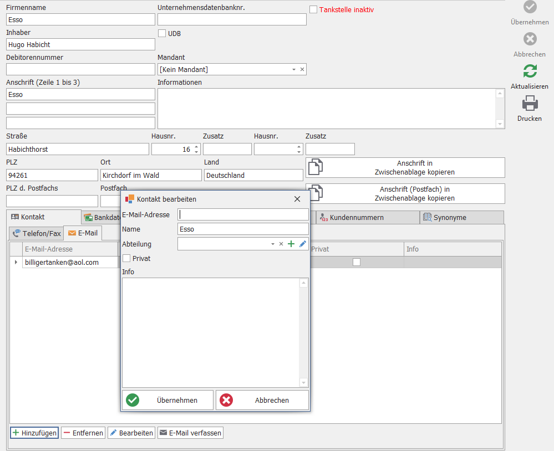The image size is (554, 451).
Task: Copy Anschrift (Postfach) to Zwischenablage
Action: [x=405, y=193]
